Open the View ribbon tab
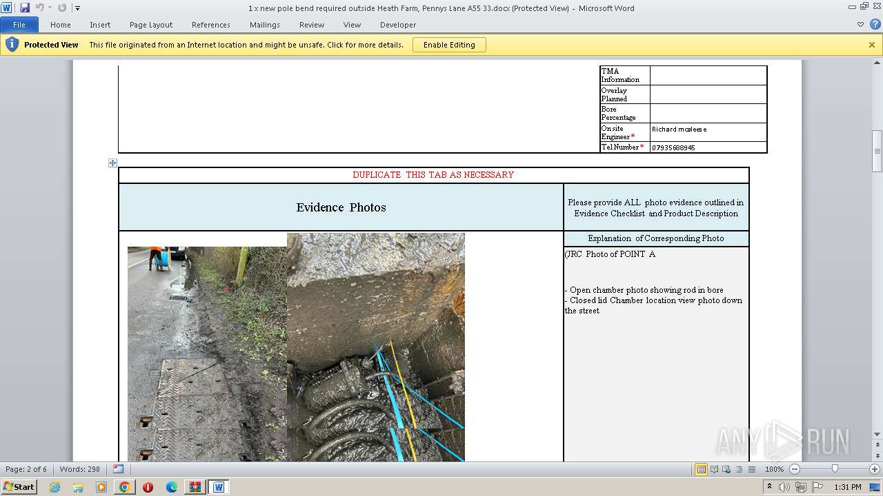This screenshot has width=883, height=496. [x=352, y=25]
